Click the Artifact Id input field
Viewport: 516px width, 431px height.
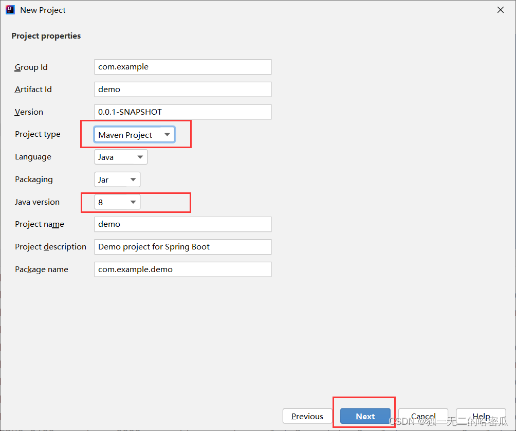click(x=182, y=89)
